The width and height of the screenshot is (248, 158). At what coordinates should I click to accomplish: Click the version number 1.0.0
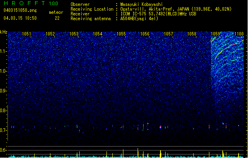coord(54,4)
